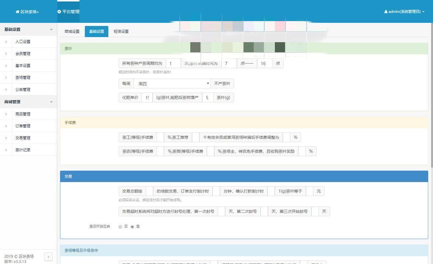Click the arrow icon beside 会员管理
Viewport: 433px width, 264px height.
coord(5,54)
